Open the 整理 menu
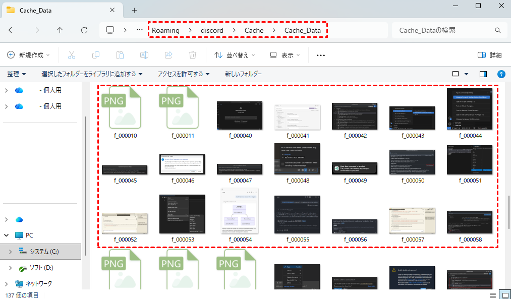511x299 pixels. click(x=17, y=74)
